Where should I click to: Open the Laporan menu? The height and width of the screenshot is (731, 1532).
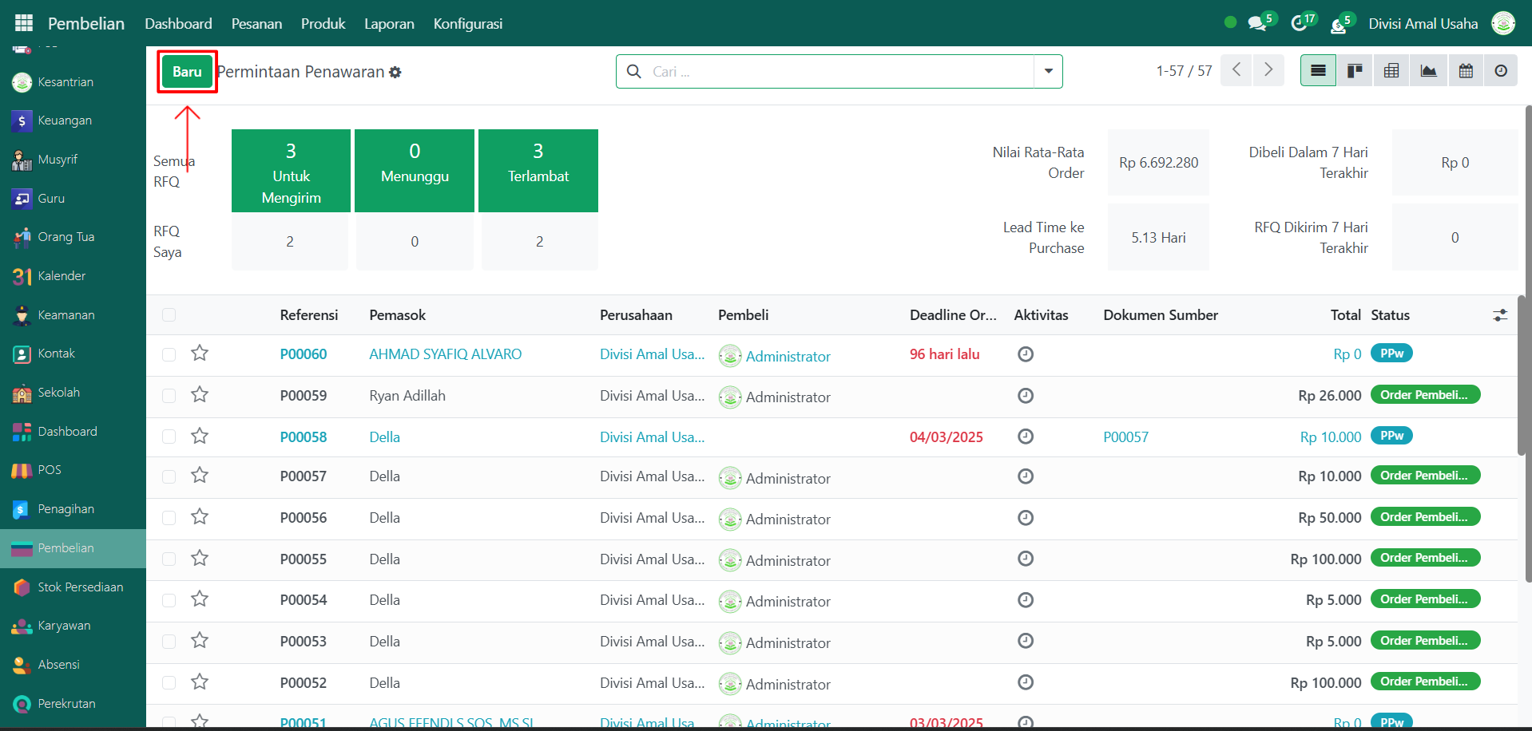point(389,23)
